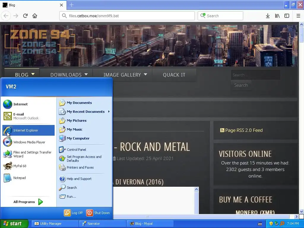Click the RSS feed orange icon

(222, 130)
